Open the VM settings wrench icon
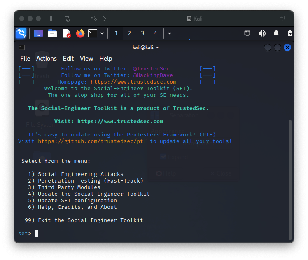Image resolution: width=308 pixels, height=260 pixels. point(94,19)
